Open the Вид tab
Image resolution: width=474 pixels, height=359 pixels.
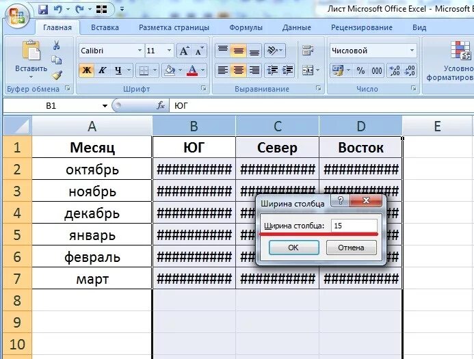pos(419,27)
